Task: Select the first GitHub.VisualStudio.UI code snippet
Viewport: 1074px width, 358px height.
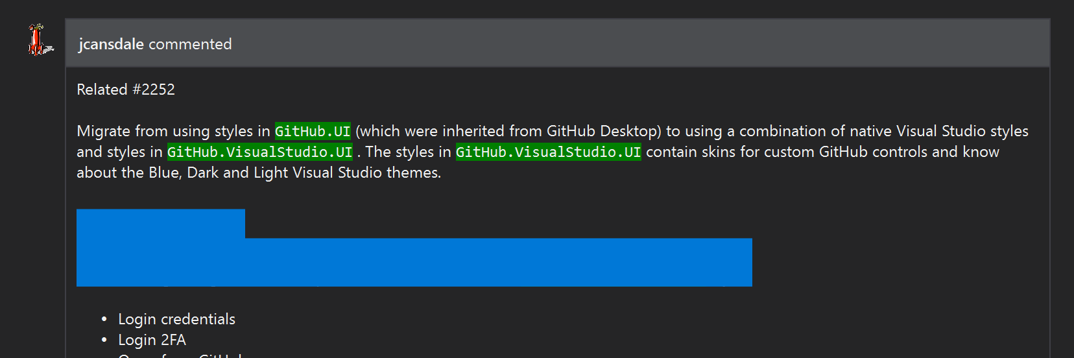Action: point(260,152)
